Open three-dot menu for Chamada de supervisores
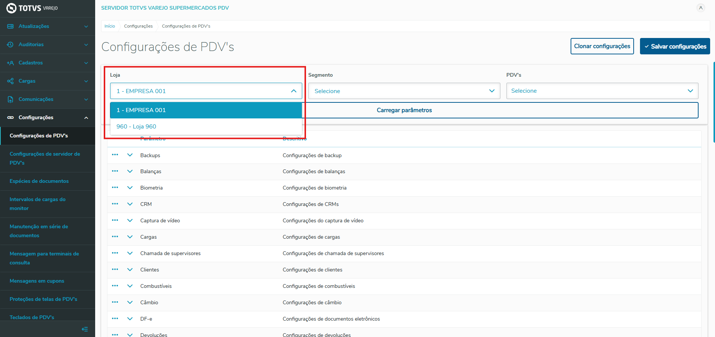The image size is (715, 337). pyautogui.click(x=115, y=253)
